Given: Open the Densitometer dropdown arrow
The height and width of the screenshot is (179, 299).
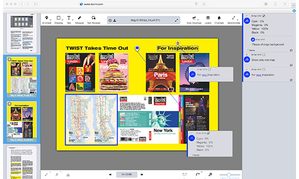Looking at the screenshot, I should coord(238,20).
